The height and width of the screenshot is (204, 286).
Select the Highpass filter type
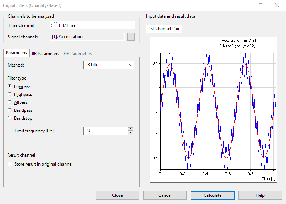point(10,94)
